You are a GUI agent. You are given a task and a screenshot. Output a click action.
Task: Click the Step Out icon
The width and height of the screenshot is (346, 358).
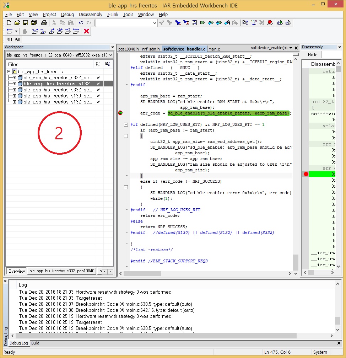click(51, 31)
